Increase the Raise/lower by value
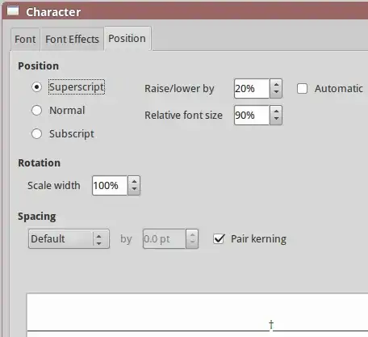Viewport: 368px width, 337px height. 276,84
